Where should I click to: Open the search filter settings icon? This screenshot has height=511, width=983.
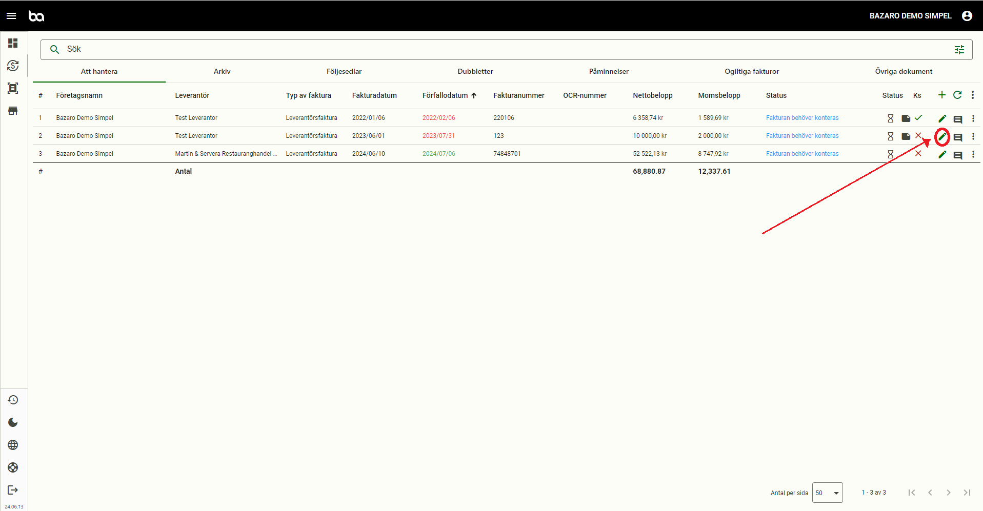point(959,50)
